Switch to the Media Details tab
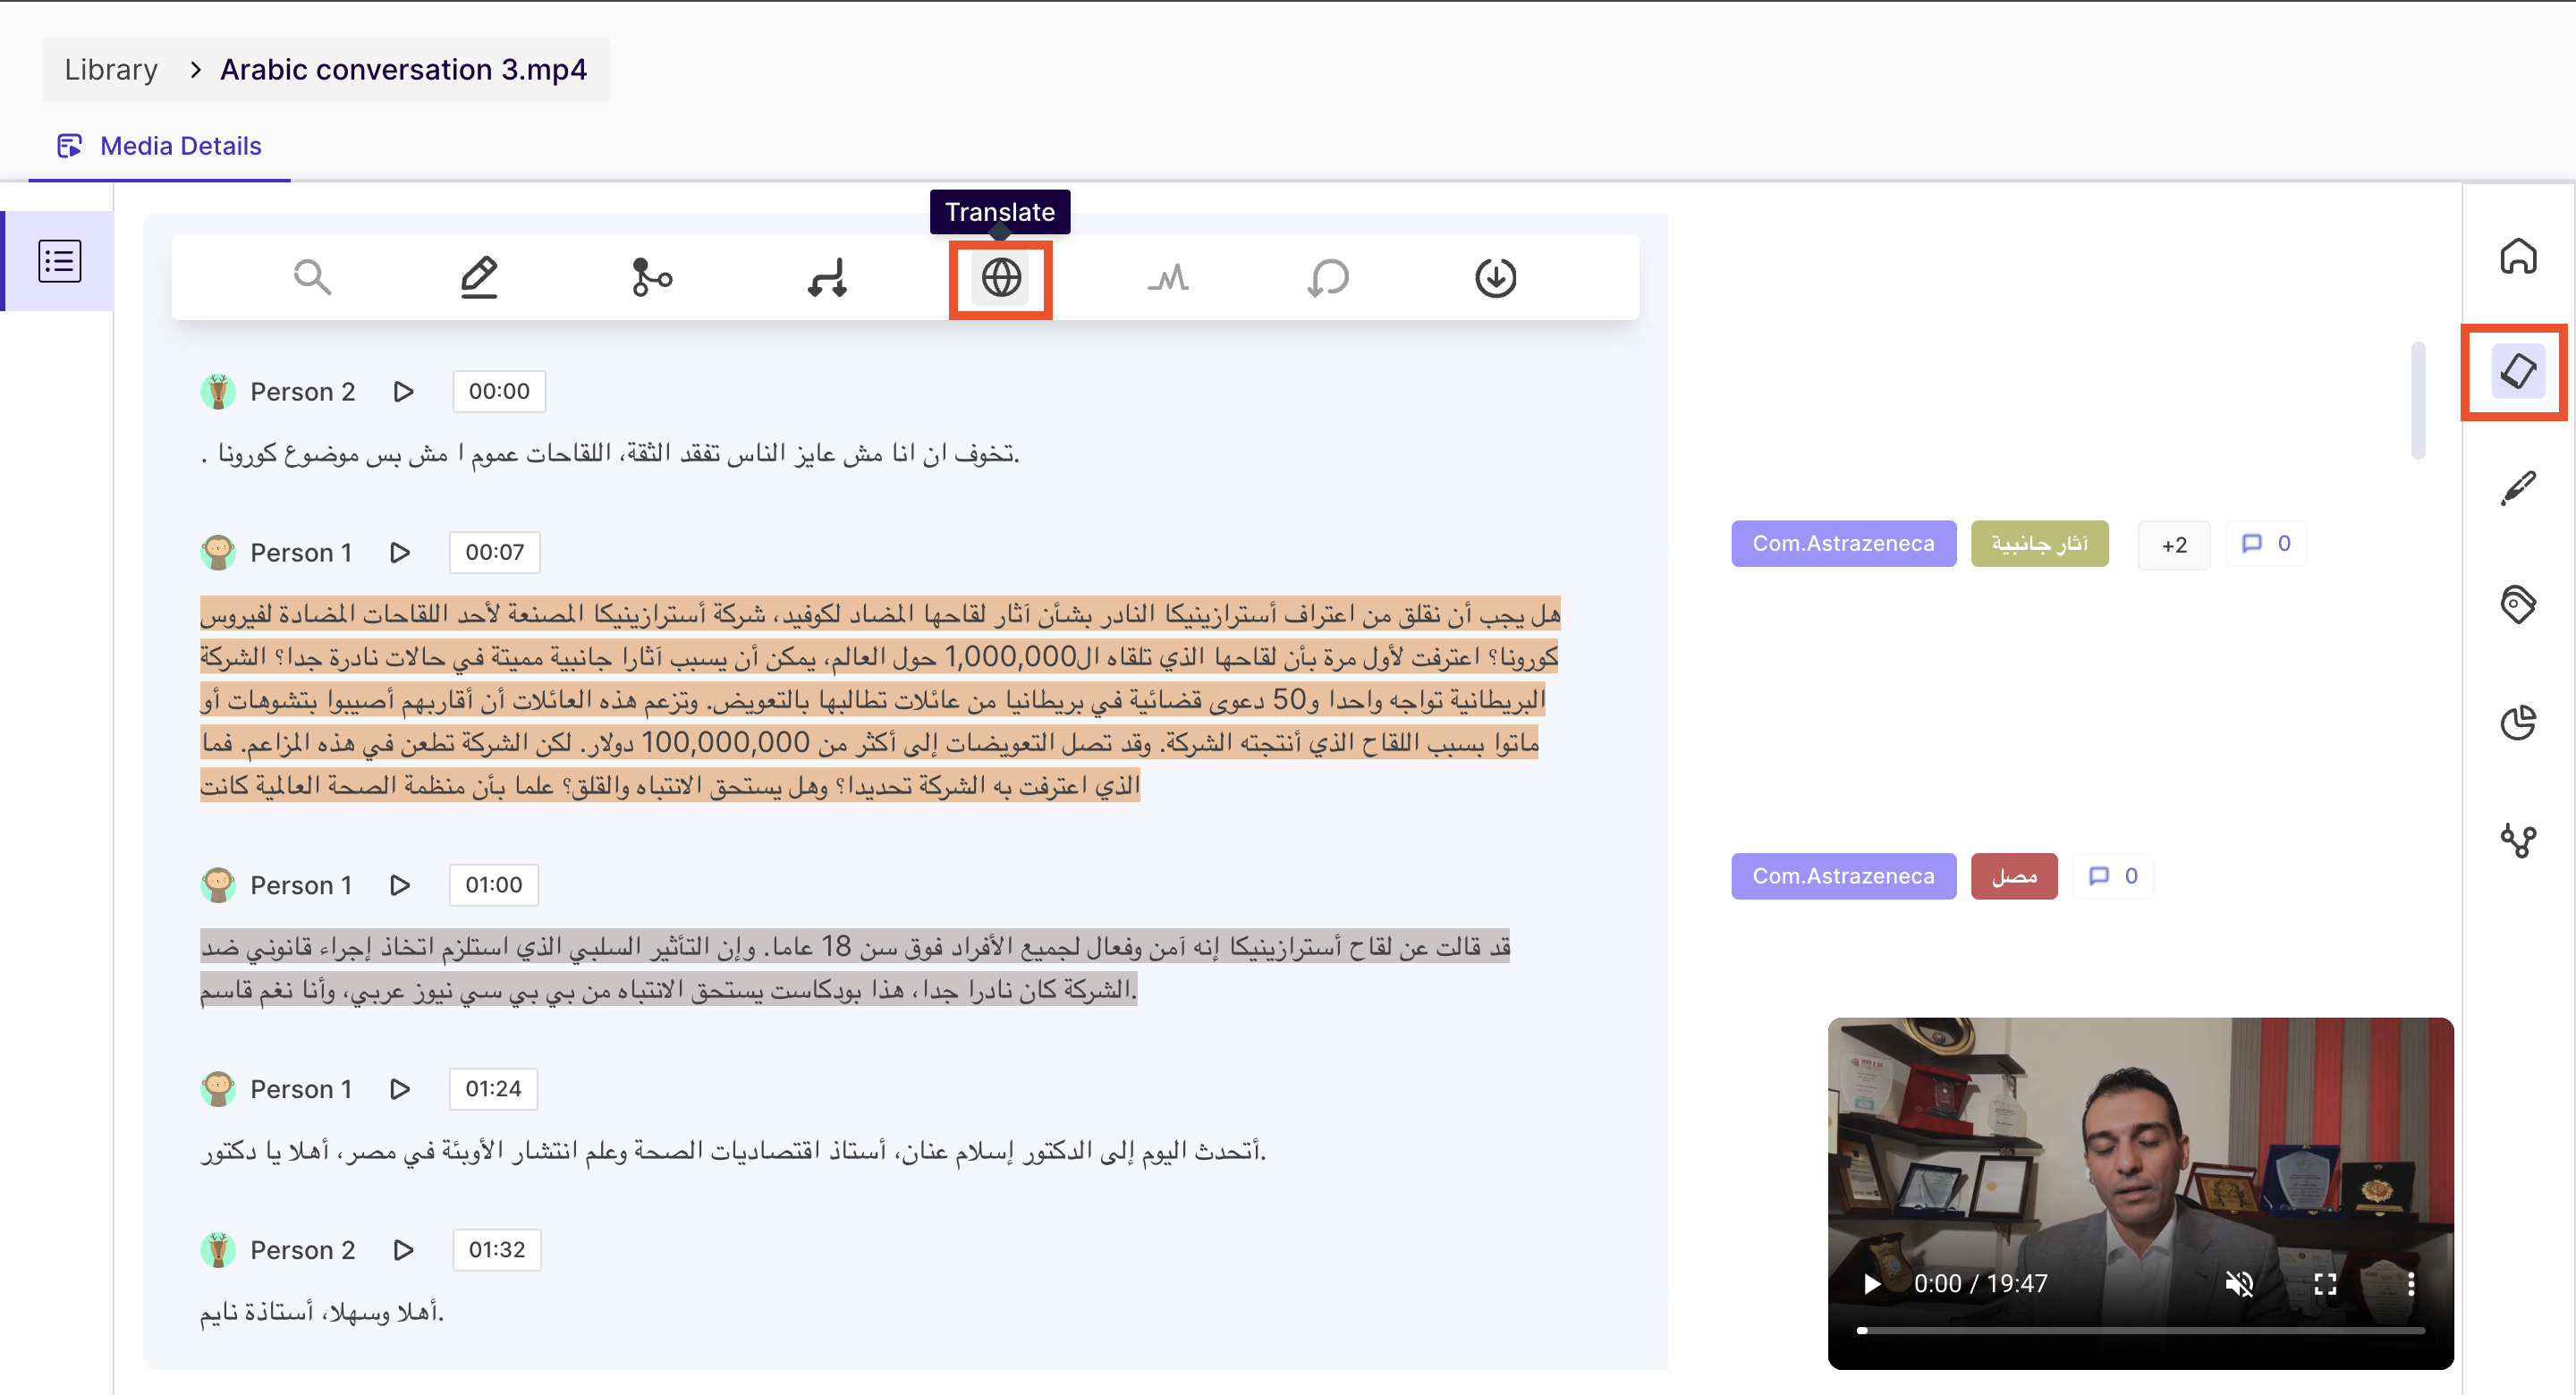This screenshot has width=2576, height=1395. click(x=160, y=146)
